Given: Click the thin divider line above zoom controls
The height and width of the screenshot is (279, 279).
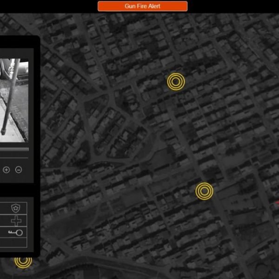Looking at the screenshot, I should 14,158.
